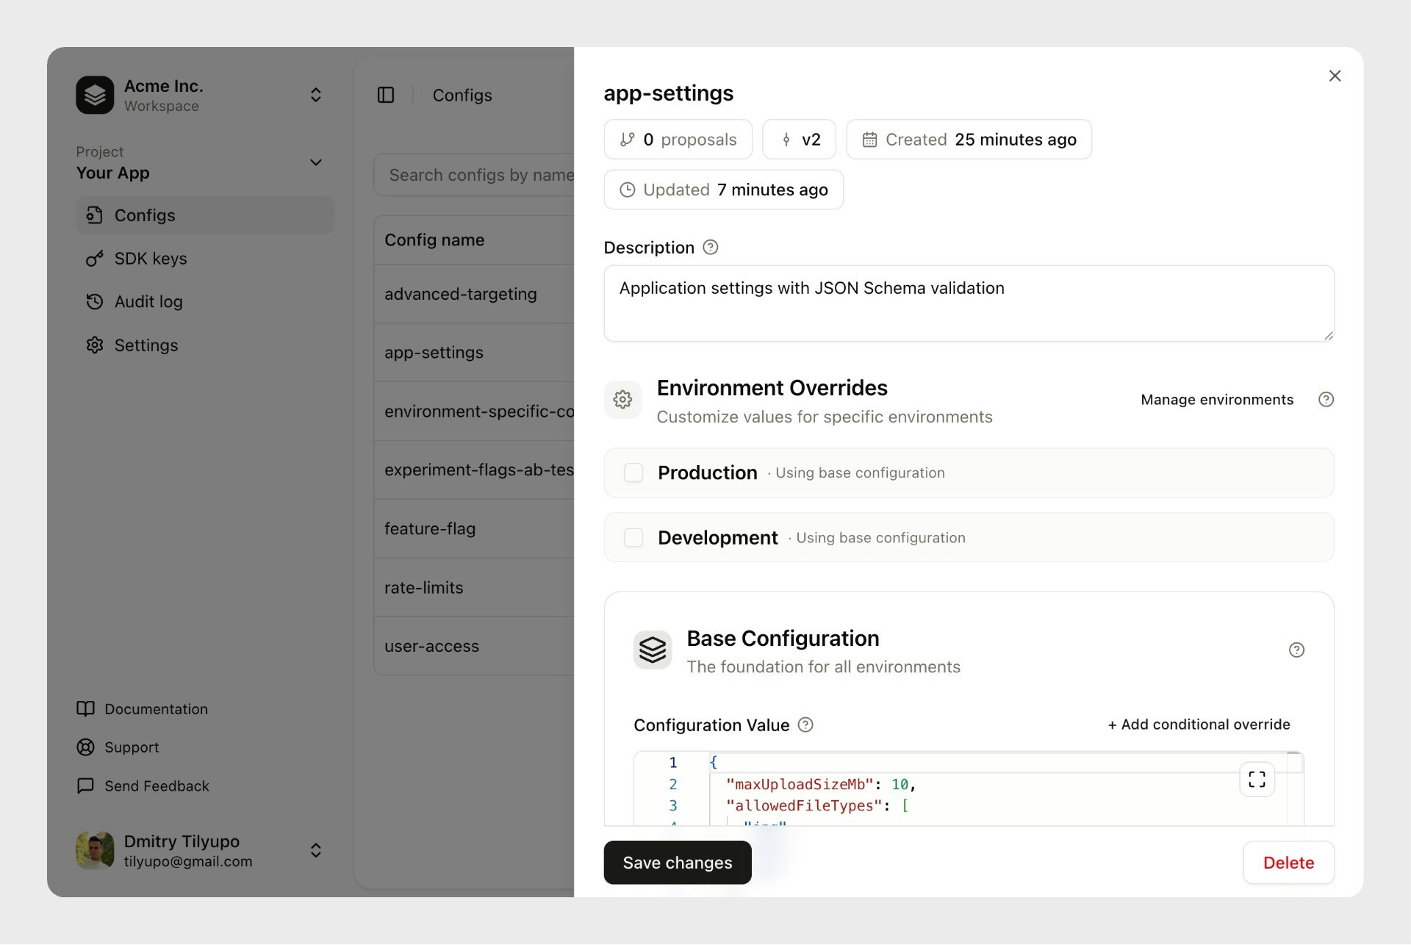
Task: Enable the Development environment override
Action: coord(633,537)
